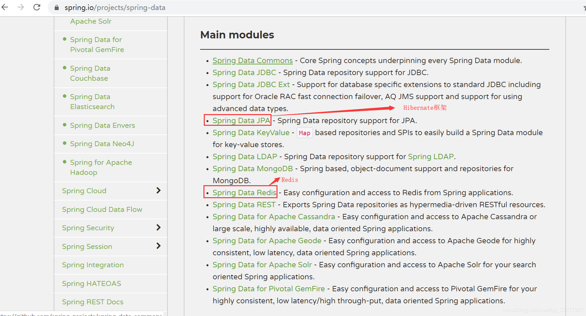Image resolution: width=586 pixels, height=316 pixels.
Task: Open Spring Data for Apache Solr main link
Action: coord(262,265)
